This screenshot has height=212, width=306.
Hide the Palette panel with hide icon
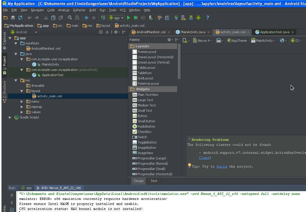(x=177, y=40)
